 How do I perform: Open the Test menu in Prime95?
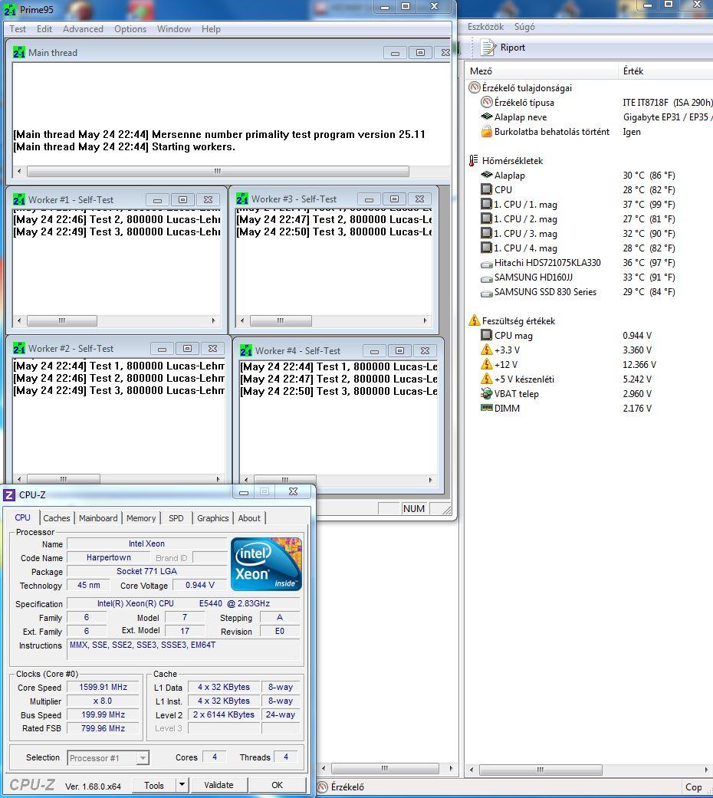[x=18, y=29]
